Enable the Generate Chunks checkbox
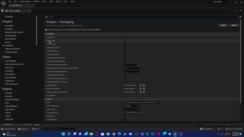 coord(125,51)
